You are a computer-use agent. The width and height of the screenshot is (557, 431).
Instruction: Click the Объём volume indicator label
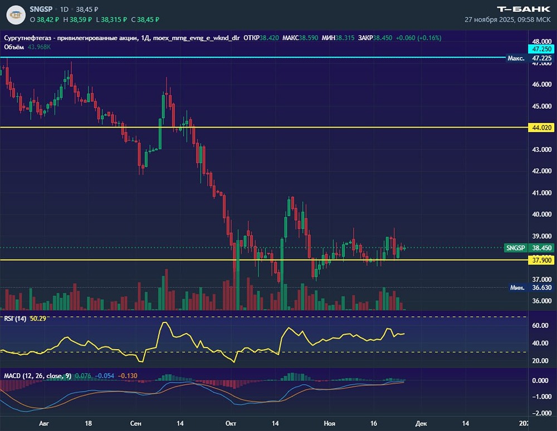[x=13, y=47]
